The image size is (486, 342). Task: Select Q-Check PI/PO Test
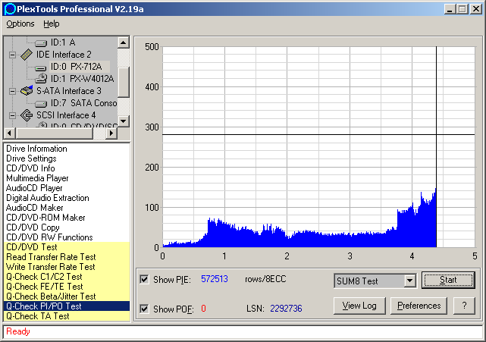(x=67, y=306)
